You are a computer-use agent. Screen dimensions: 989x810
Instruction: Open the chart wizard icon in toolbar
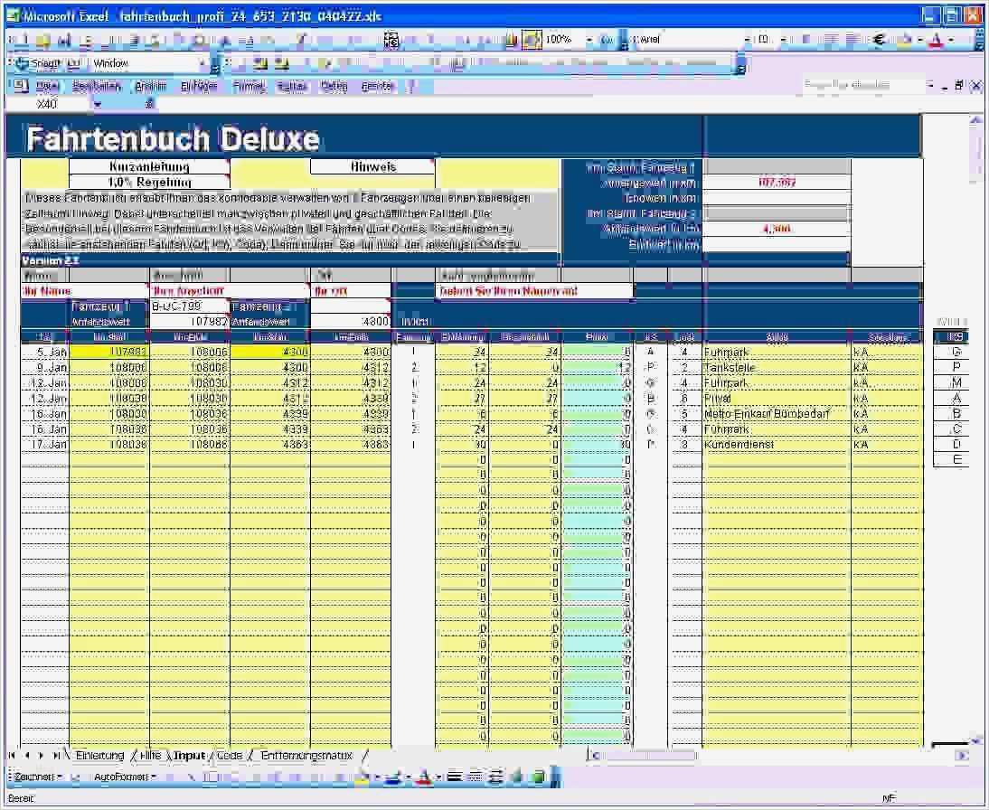(x=512, y=40)
